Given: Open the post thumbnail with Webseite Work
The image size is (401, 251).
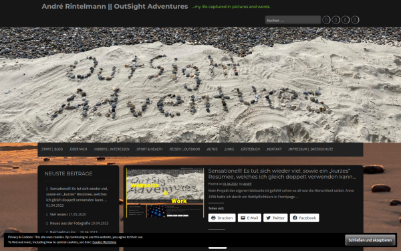Looking at the screenshot, I should pyautogui.click(x=165, y=193).
